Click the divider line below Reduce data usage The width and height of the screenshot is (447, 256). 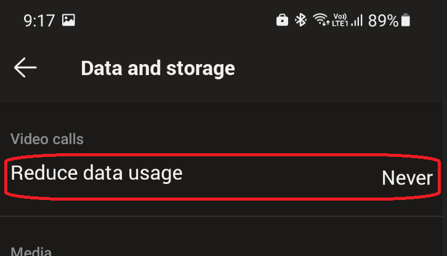point(223,216)
